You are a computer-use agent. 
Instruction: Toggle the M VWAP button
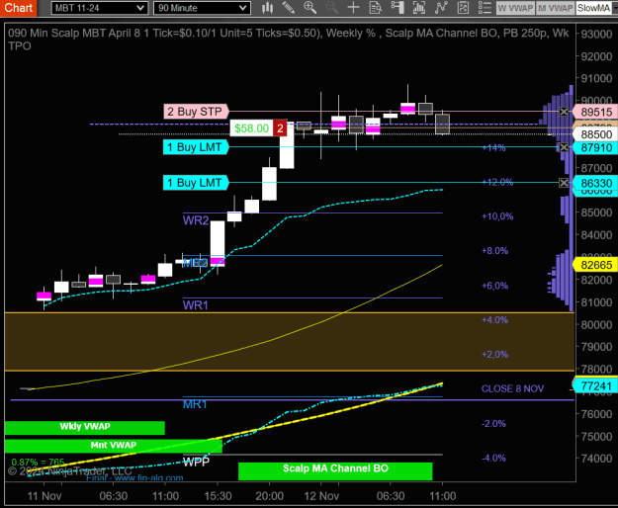[x=556, y=8]
